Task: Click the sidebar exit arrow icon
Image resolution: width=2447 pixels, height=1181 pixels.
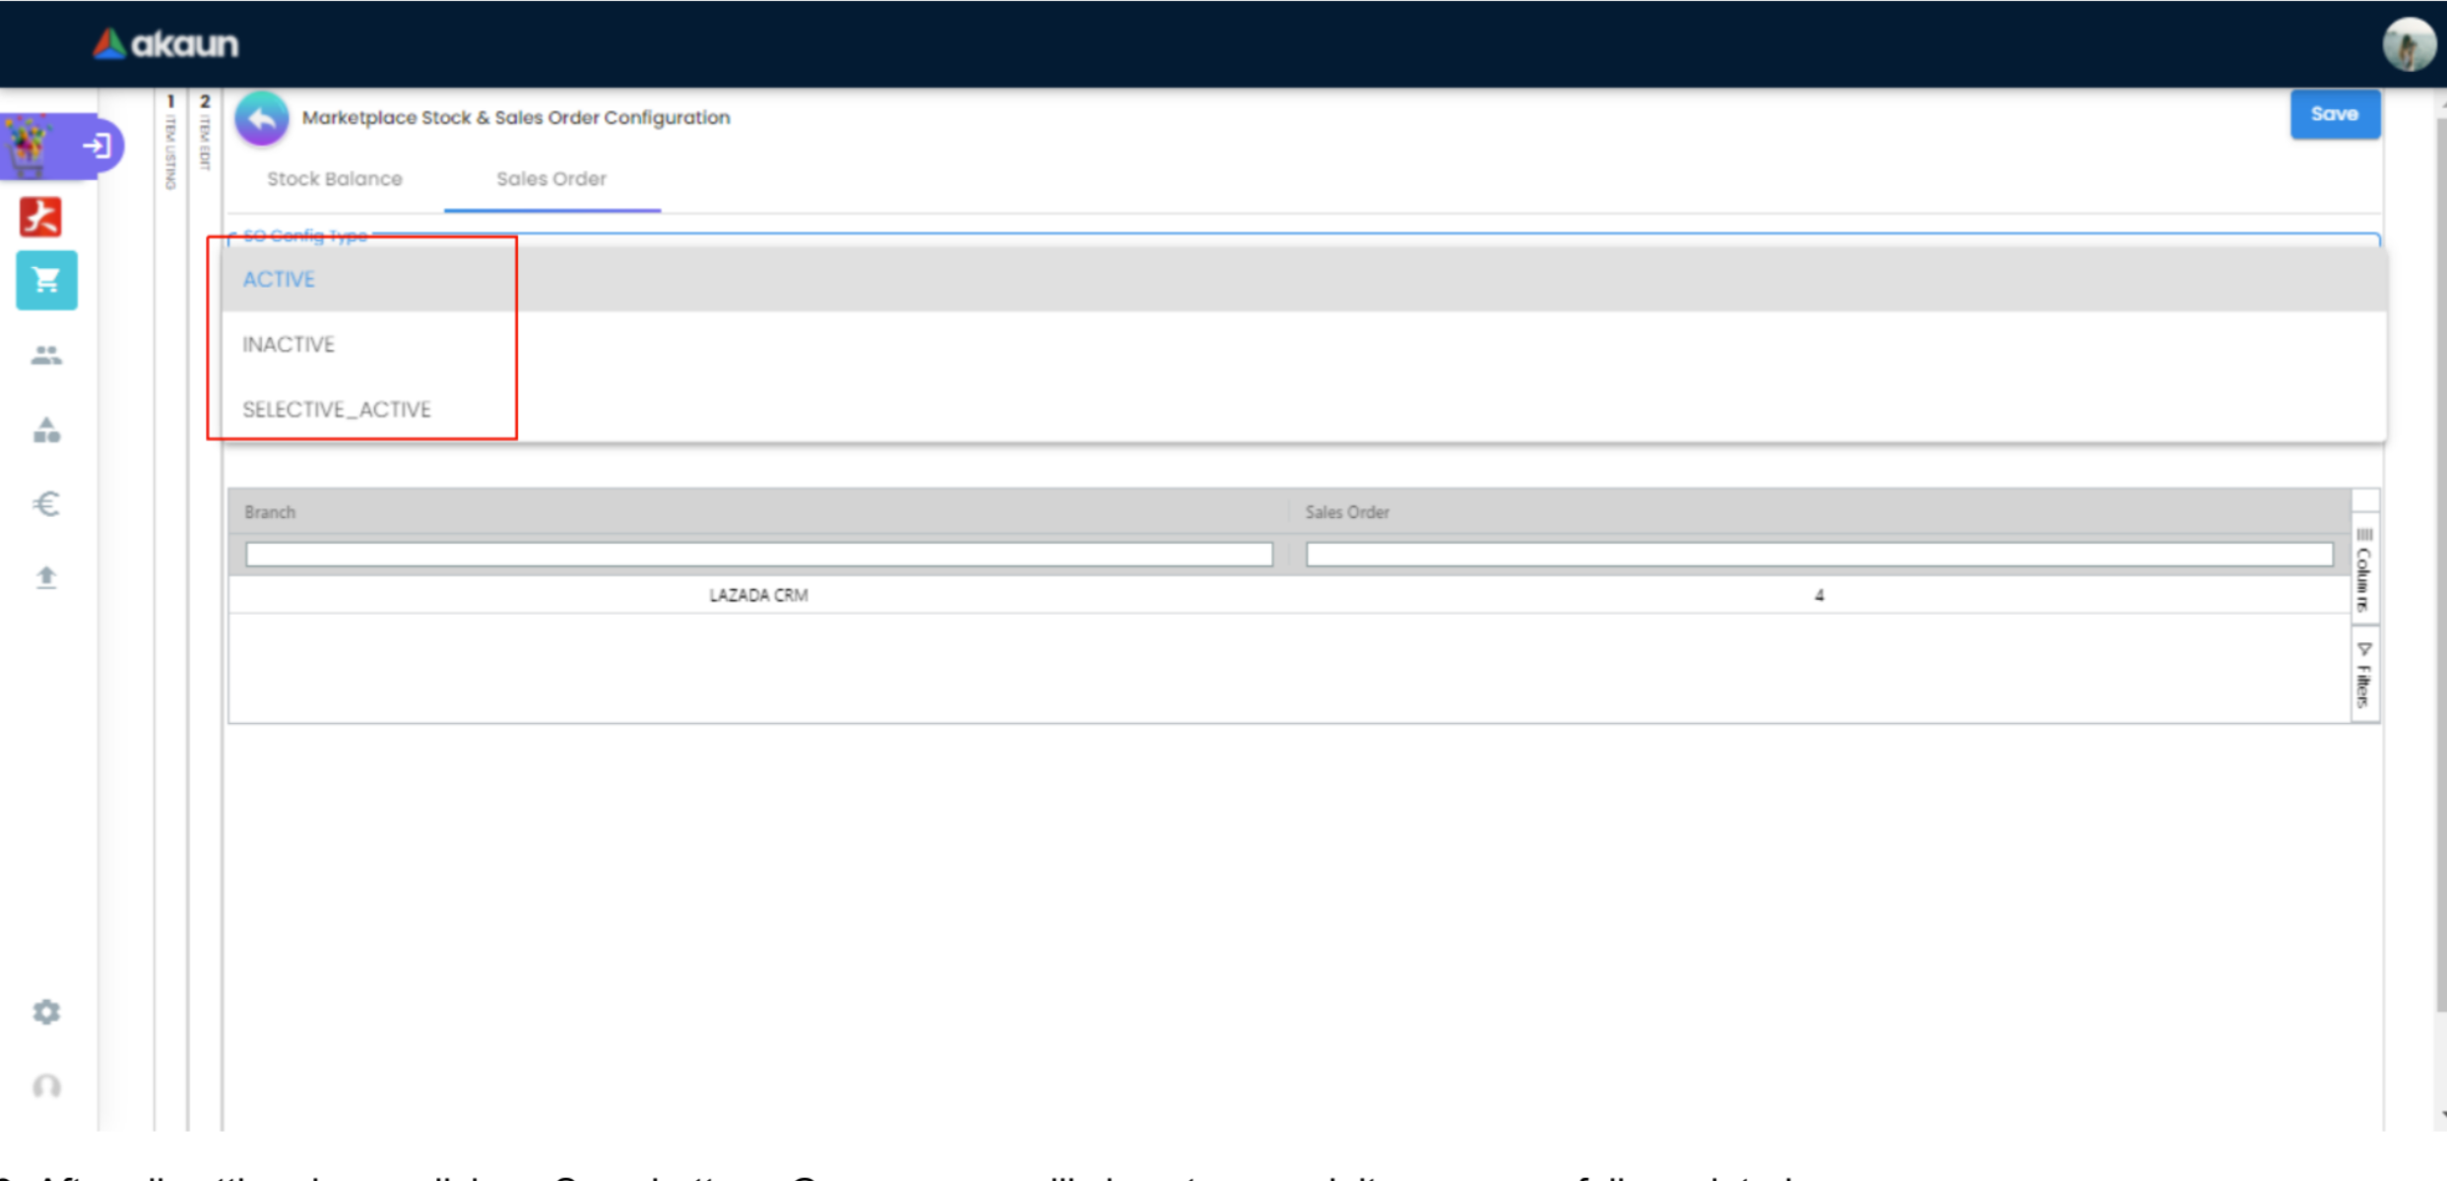Action: click(97, 146)
